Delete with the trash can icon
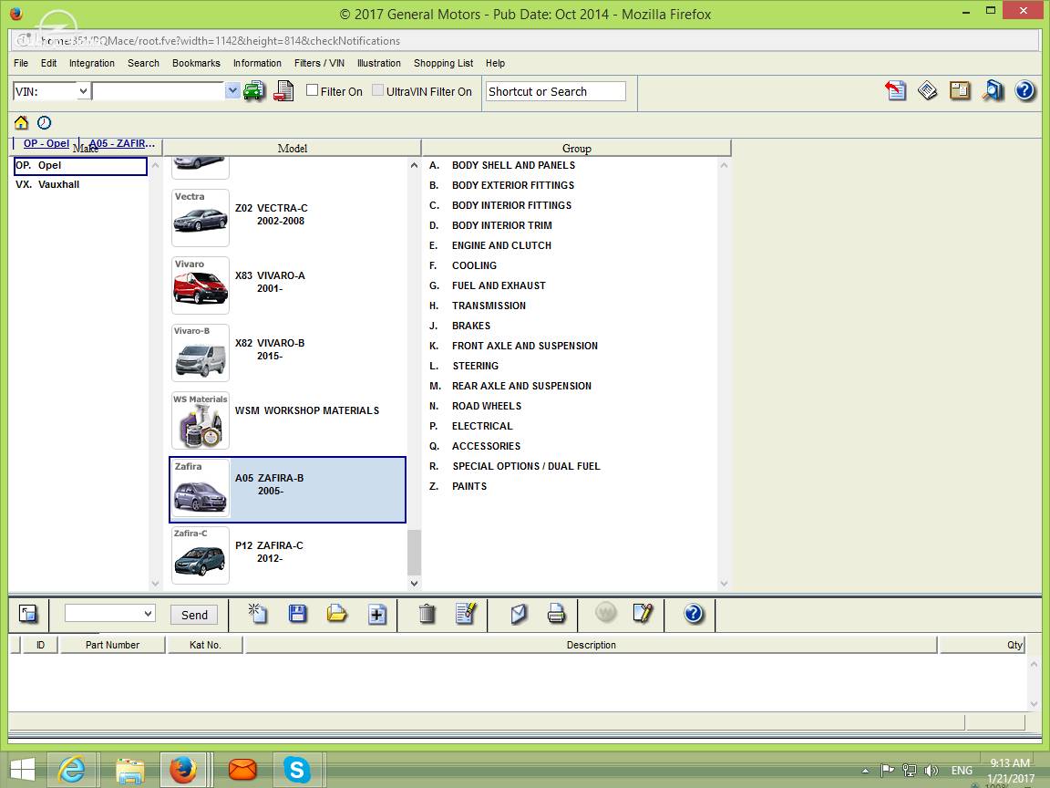1050x788 pixels. [427, 613]
